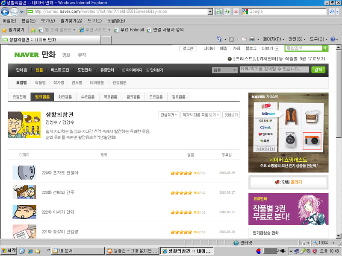Image resolution: width=342 pixels, height=256 pixels.
Task: Click the green Naver search magnifier icon
Action: click(325, 48)
